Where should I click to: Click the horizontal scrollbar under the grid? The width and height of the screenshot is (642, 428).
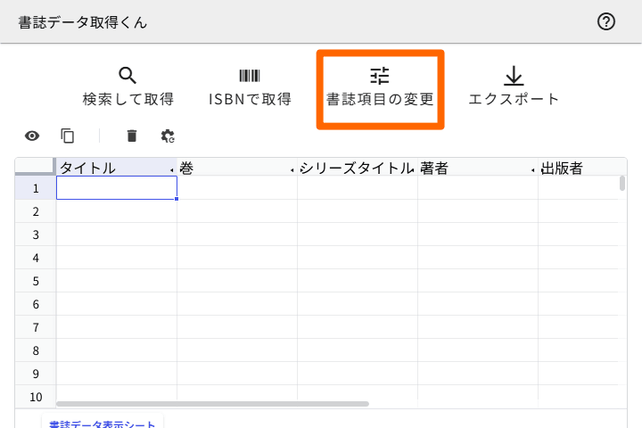[x=212, y=404]
